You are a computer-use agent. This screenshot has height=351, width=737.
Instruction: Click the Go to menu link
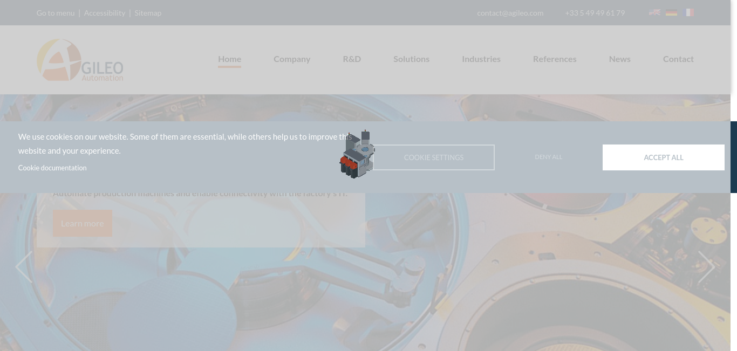tap(56, 13)
